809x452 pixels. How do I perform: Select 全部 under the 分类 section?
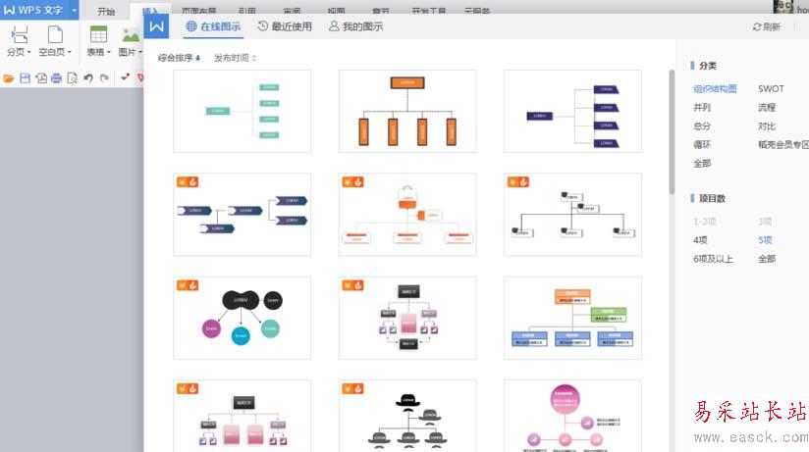click(x=702, y=164)
